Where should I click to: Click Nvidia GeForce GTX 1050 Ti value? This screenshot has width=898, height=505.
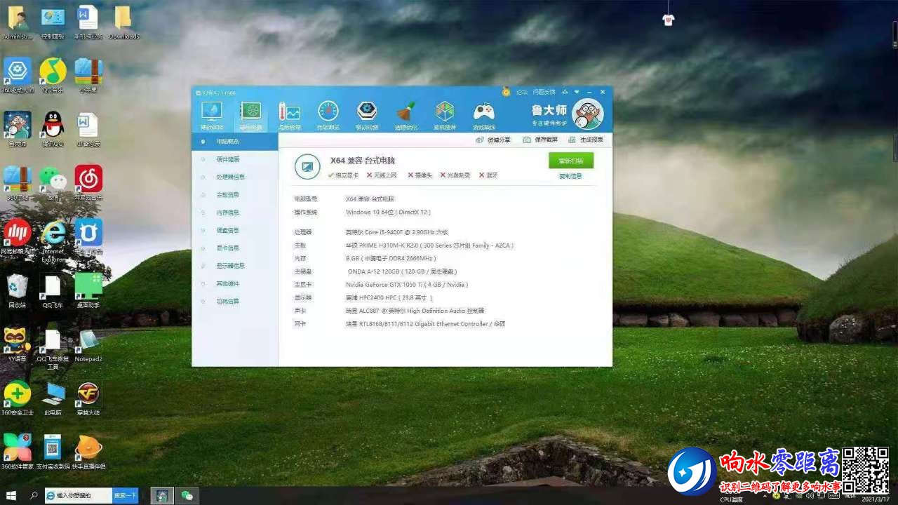tap(407, 285)
